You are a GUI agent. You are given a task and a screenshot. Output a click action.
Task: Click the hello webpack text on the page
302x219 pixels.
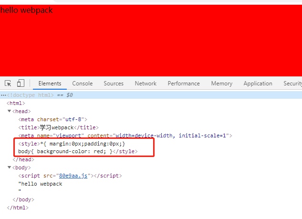click(27, 10)
